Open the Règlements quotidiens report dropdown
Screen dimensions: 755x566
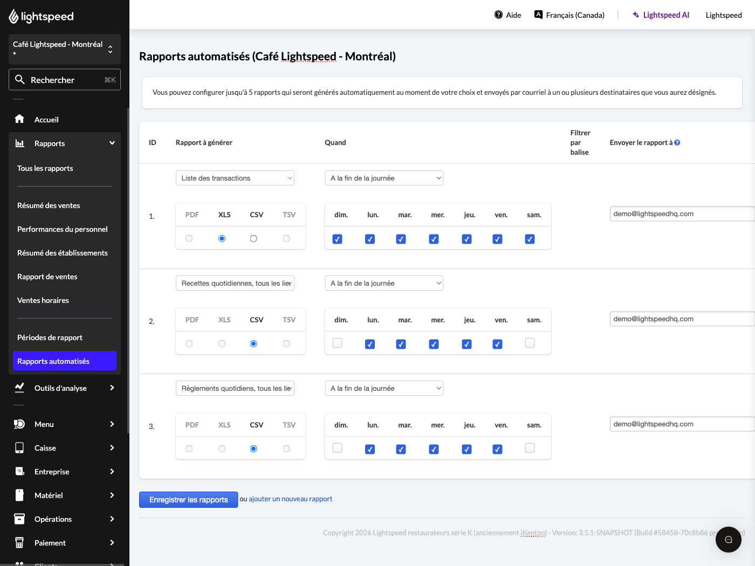[235, 388]
